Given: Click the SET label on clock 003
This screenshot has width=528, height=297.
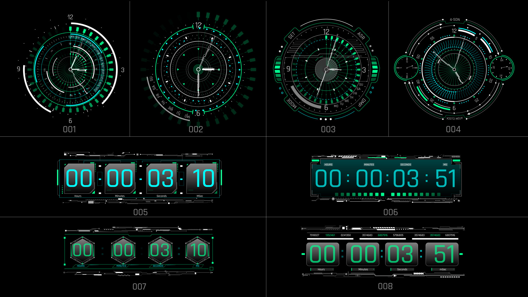Looking at the screenshot, I should pos(291,35).
